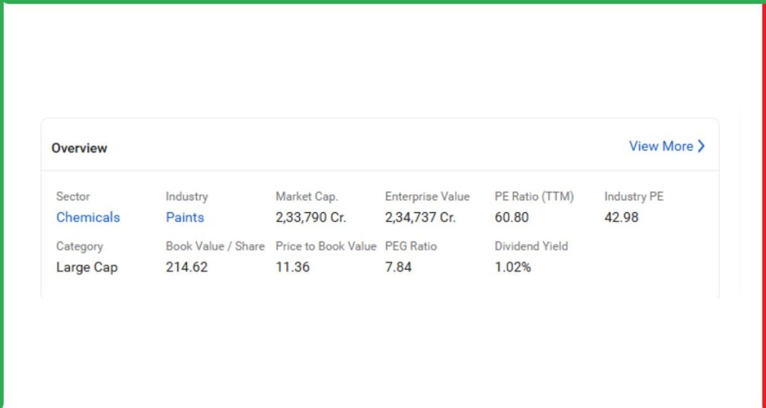Click the Enterprise Value figure 2,34,737 Cr.
The width and height of the screenshot is (766, 408).
pyautogui.click(x=420, y=217)
